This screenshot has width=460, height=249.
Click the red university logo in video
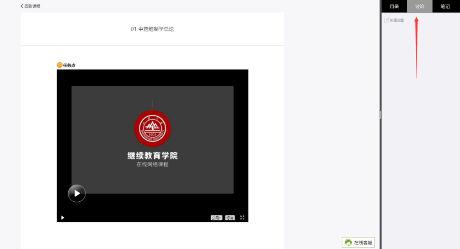152,128
